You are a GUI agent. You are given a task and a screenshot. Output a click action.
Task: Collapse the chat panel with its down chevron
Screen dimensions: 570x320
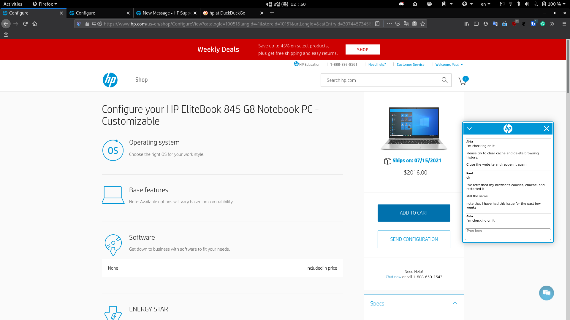coord(469,129)
